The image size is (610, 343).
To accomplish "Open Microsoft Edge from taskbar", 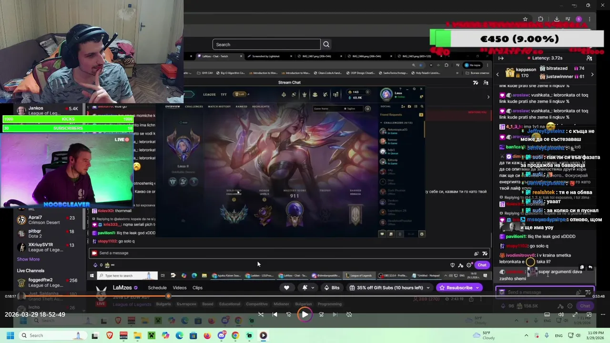I will point(179,335).
